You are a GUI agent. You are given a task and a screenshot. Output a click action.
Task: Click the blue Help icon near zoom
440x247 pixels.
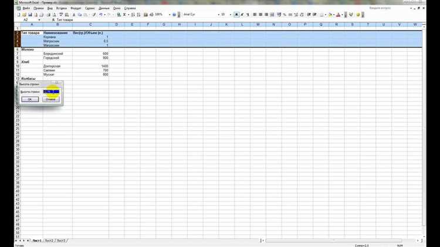tap(174, 15)
